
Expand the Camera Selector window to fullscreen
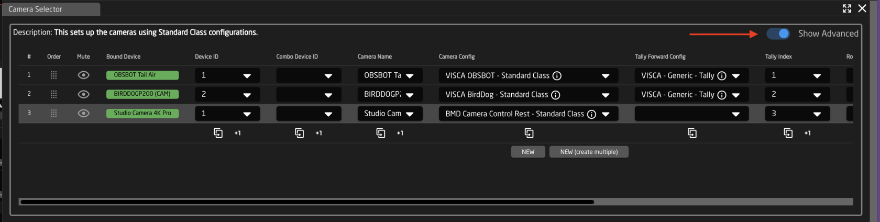click(x=847, y=8)
